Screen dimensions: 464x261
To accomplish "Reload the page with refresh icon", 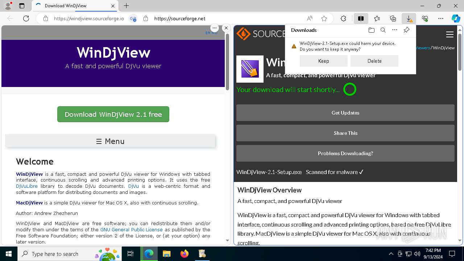I will click(x=26, y=18).
